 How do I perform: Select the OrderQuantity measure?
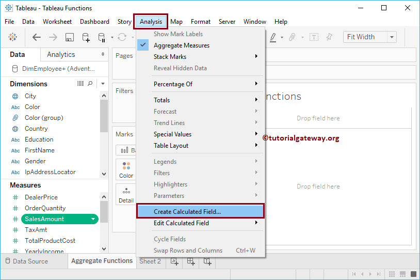[x=45, y=208]
